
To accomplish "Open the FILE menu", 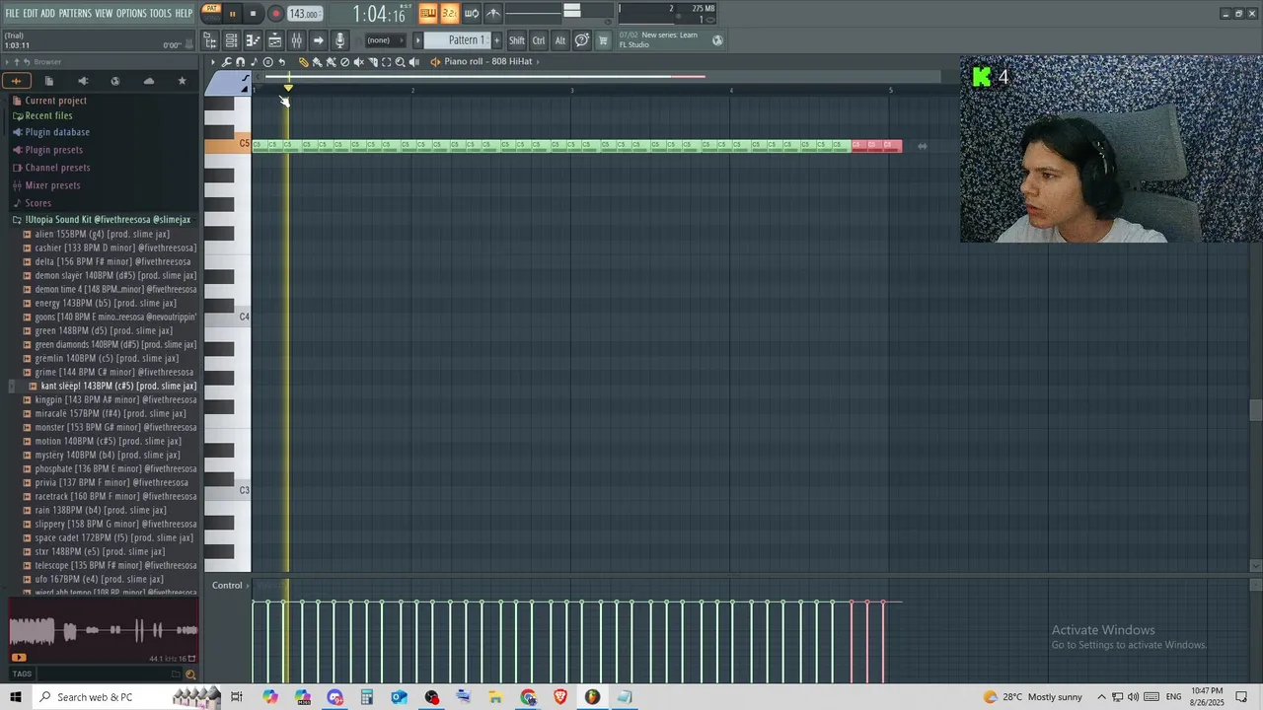I will coord(12,14).
